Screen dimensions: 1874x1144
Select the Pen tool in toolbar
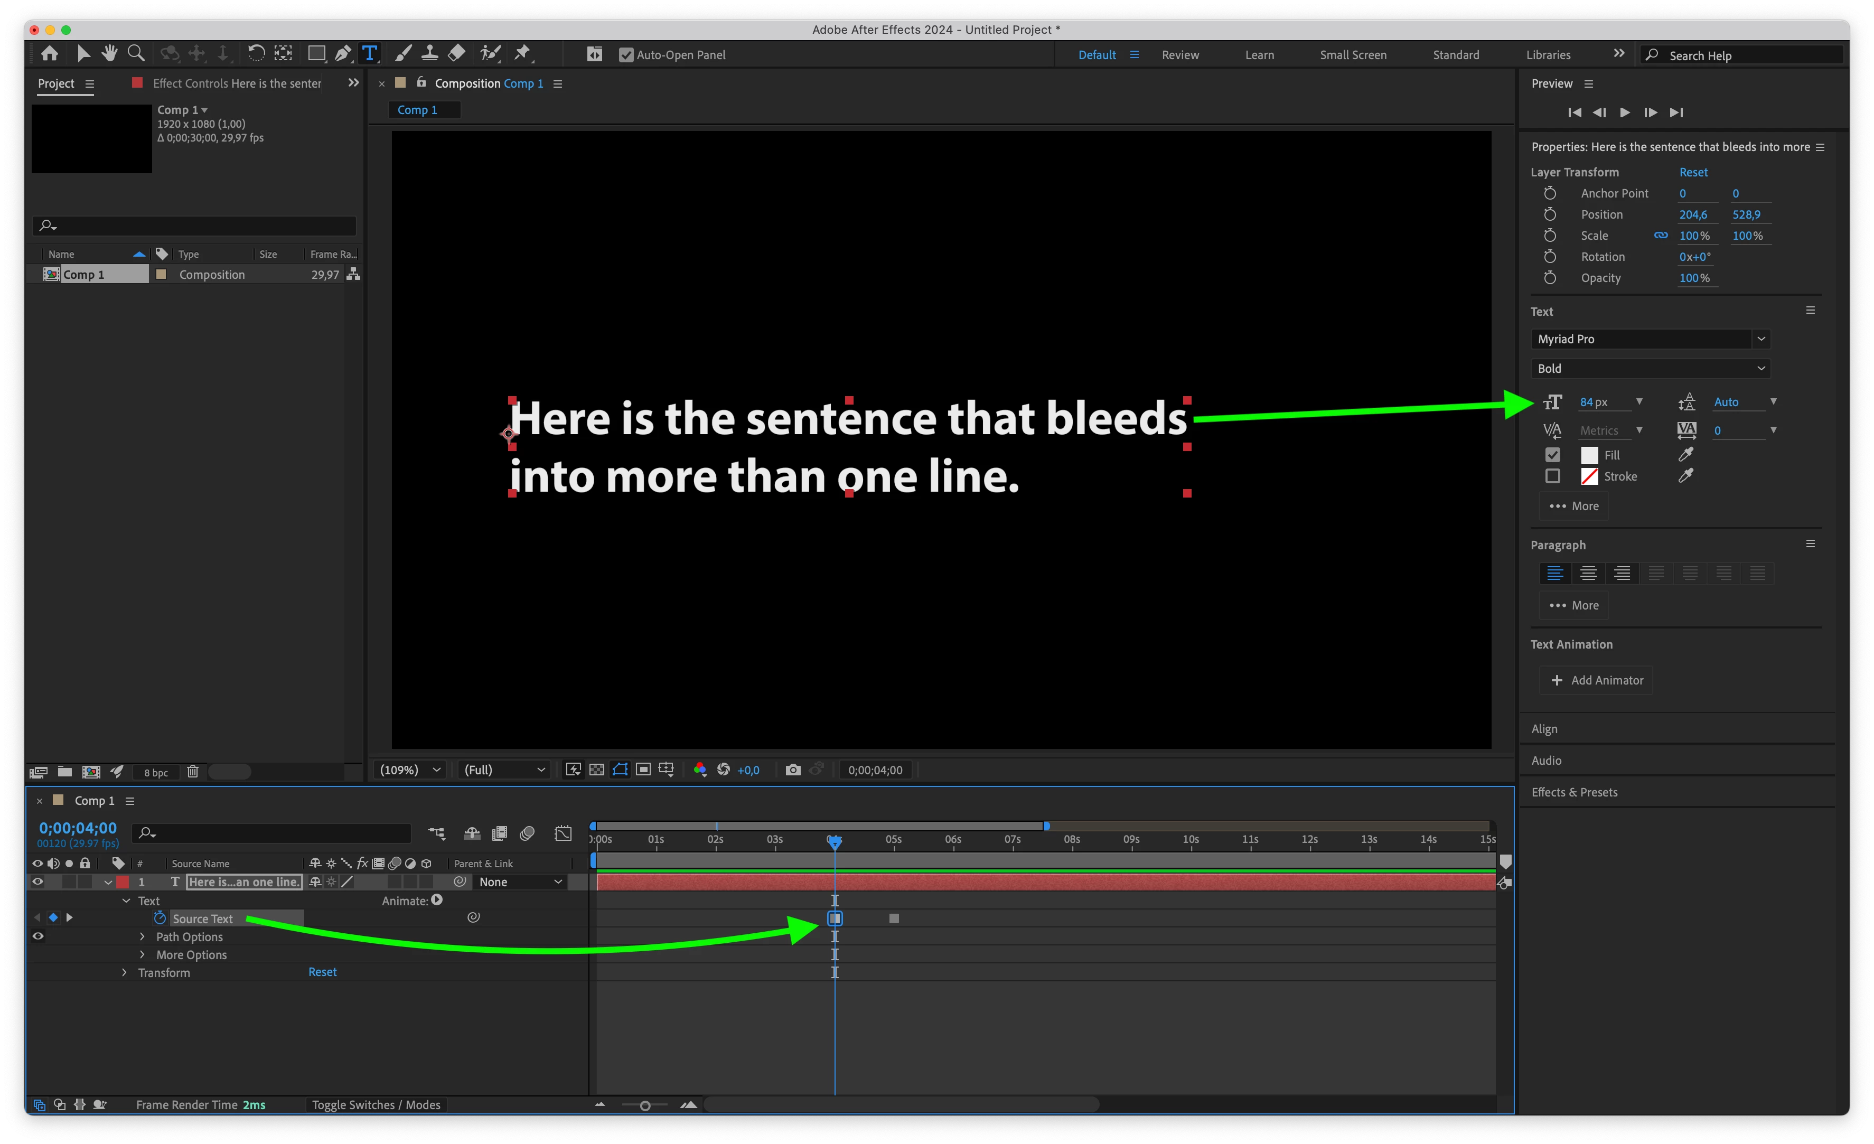[343, 53]
